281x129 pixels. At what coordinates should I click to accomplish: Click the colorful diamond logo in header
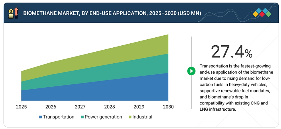pyautogui.click(x=262, y=13)
